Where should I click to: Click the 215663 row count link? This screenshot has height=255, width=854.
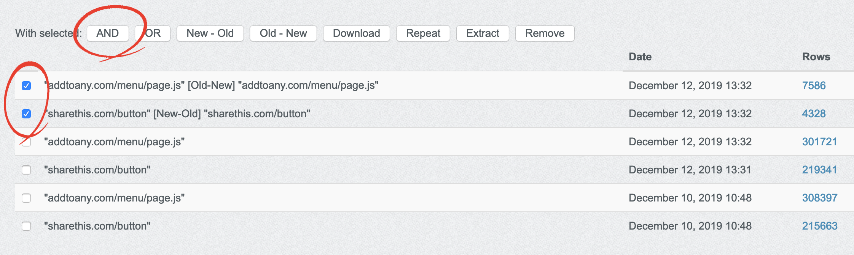[819, 226]
